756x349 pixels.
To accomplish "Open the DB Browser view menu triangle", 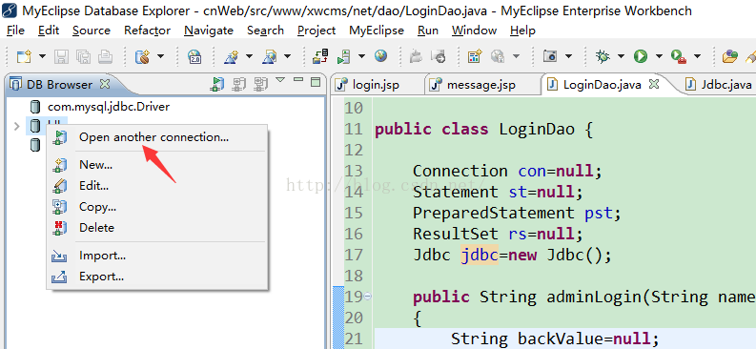I will 280,80.
